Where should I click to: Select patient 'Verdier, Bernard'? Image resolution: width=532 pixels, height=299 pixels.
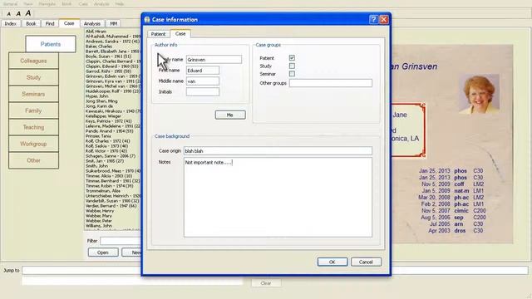(x=111, y=206)
